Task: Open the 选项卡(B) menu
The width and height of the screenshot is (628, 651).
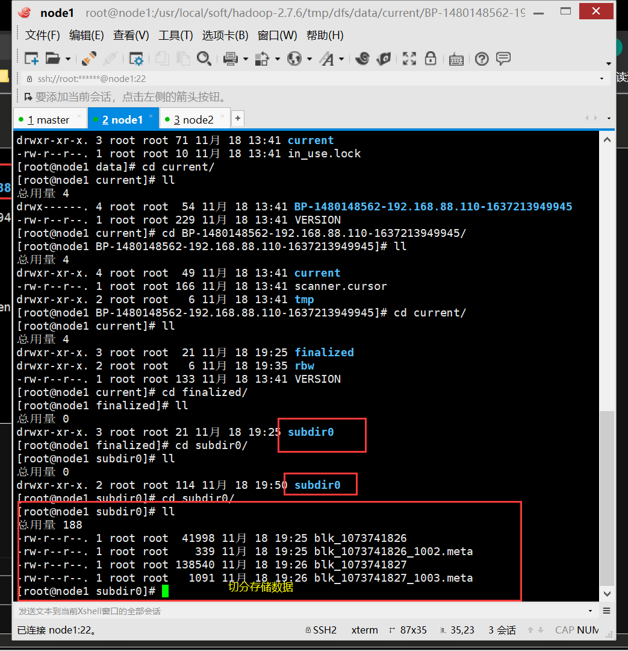Action: (225, 36)
